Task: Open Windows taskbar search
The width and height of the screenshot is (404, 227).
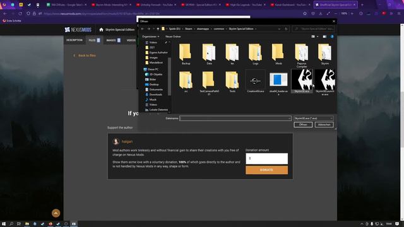Action: (11, 224)
